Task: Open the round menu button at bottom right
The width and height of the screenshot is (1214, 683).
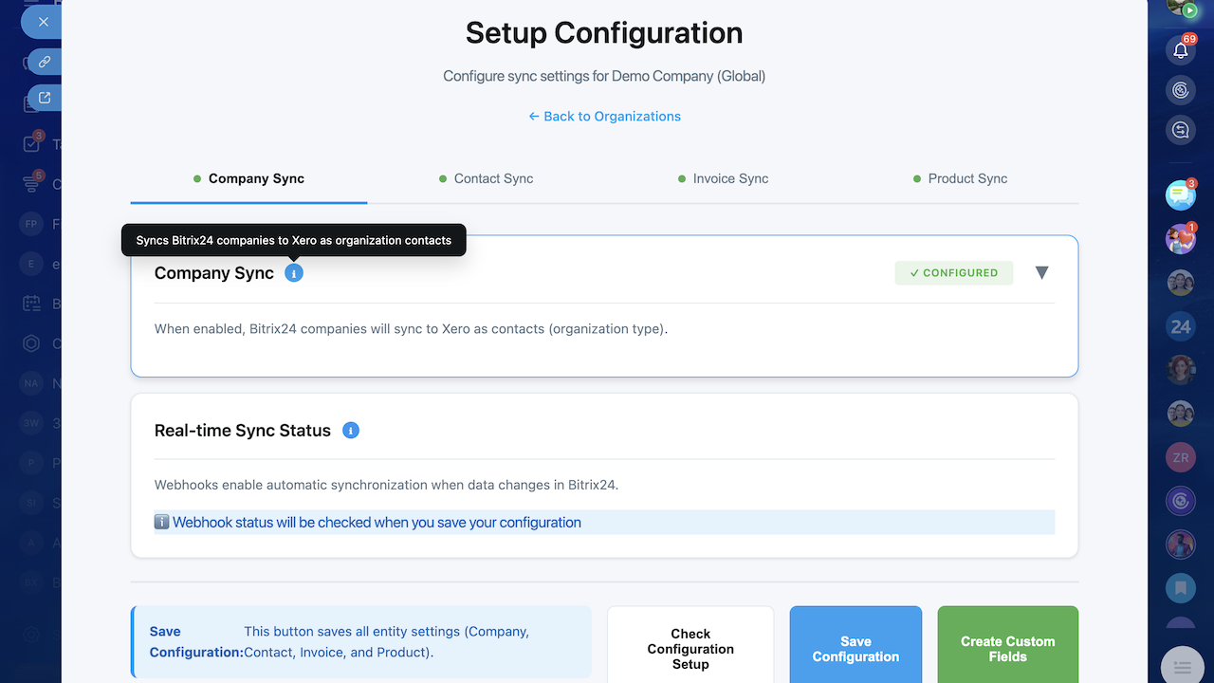Action: pos(1182,667)
